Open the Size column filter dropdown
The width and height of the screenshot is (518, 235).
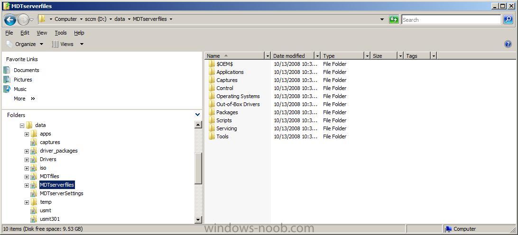[x=401, y=56]
